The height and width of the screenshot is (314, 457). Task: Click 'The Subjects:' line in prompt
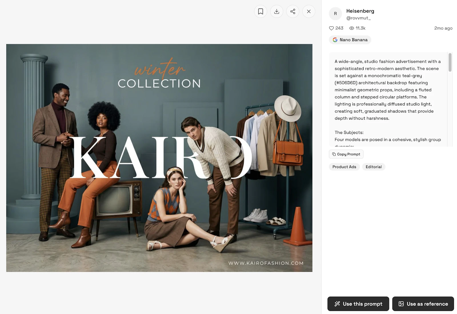click(x=349, y=132)
